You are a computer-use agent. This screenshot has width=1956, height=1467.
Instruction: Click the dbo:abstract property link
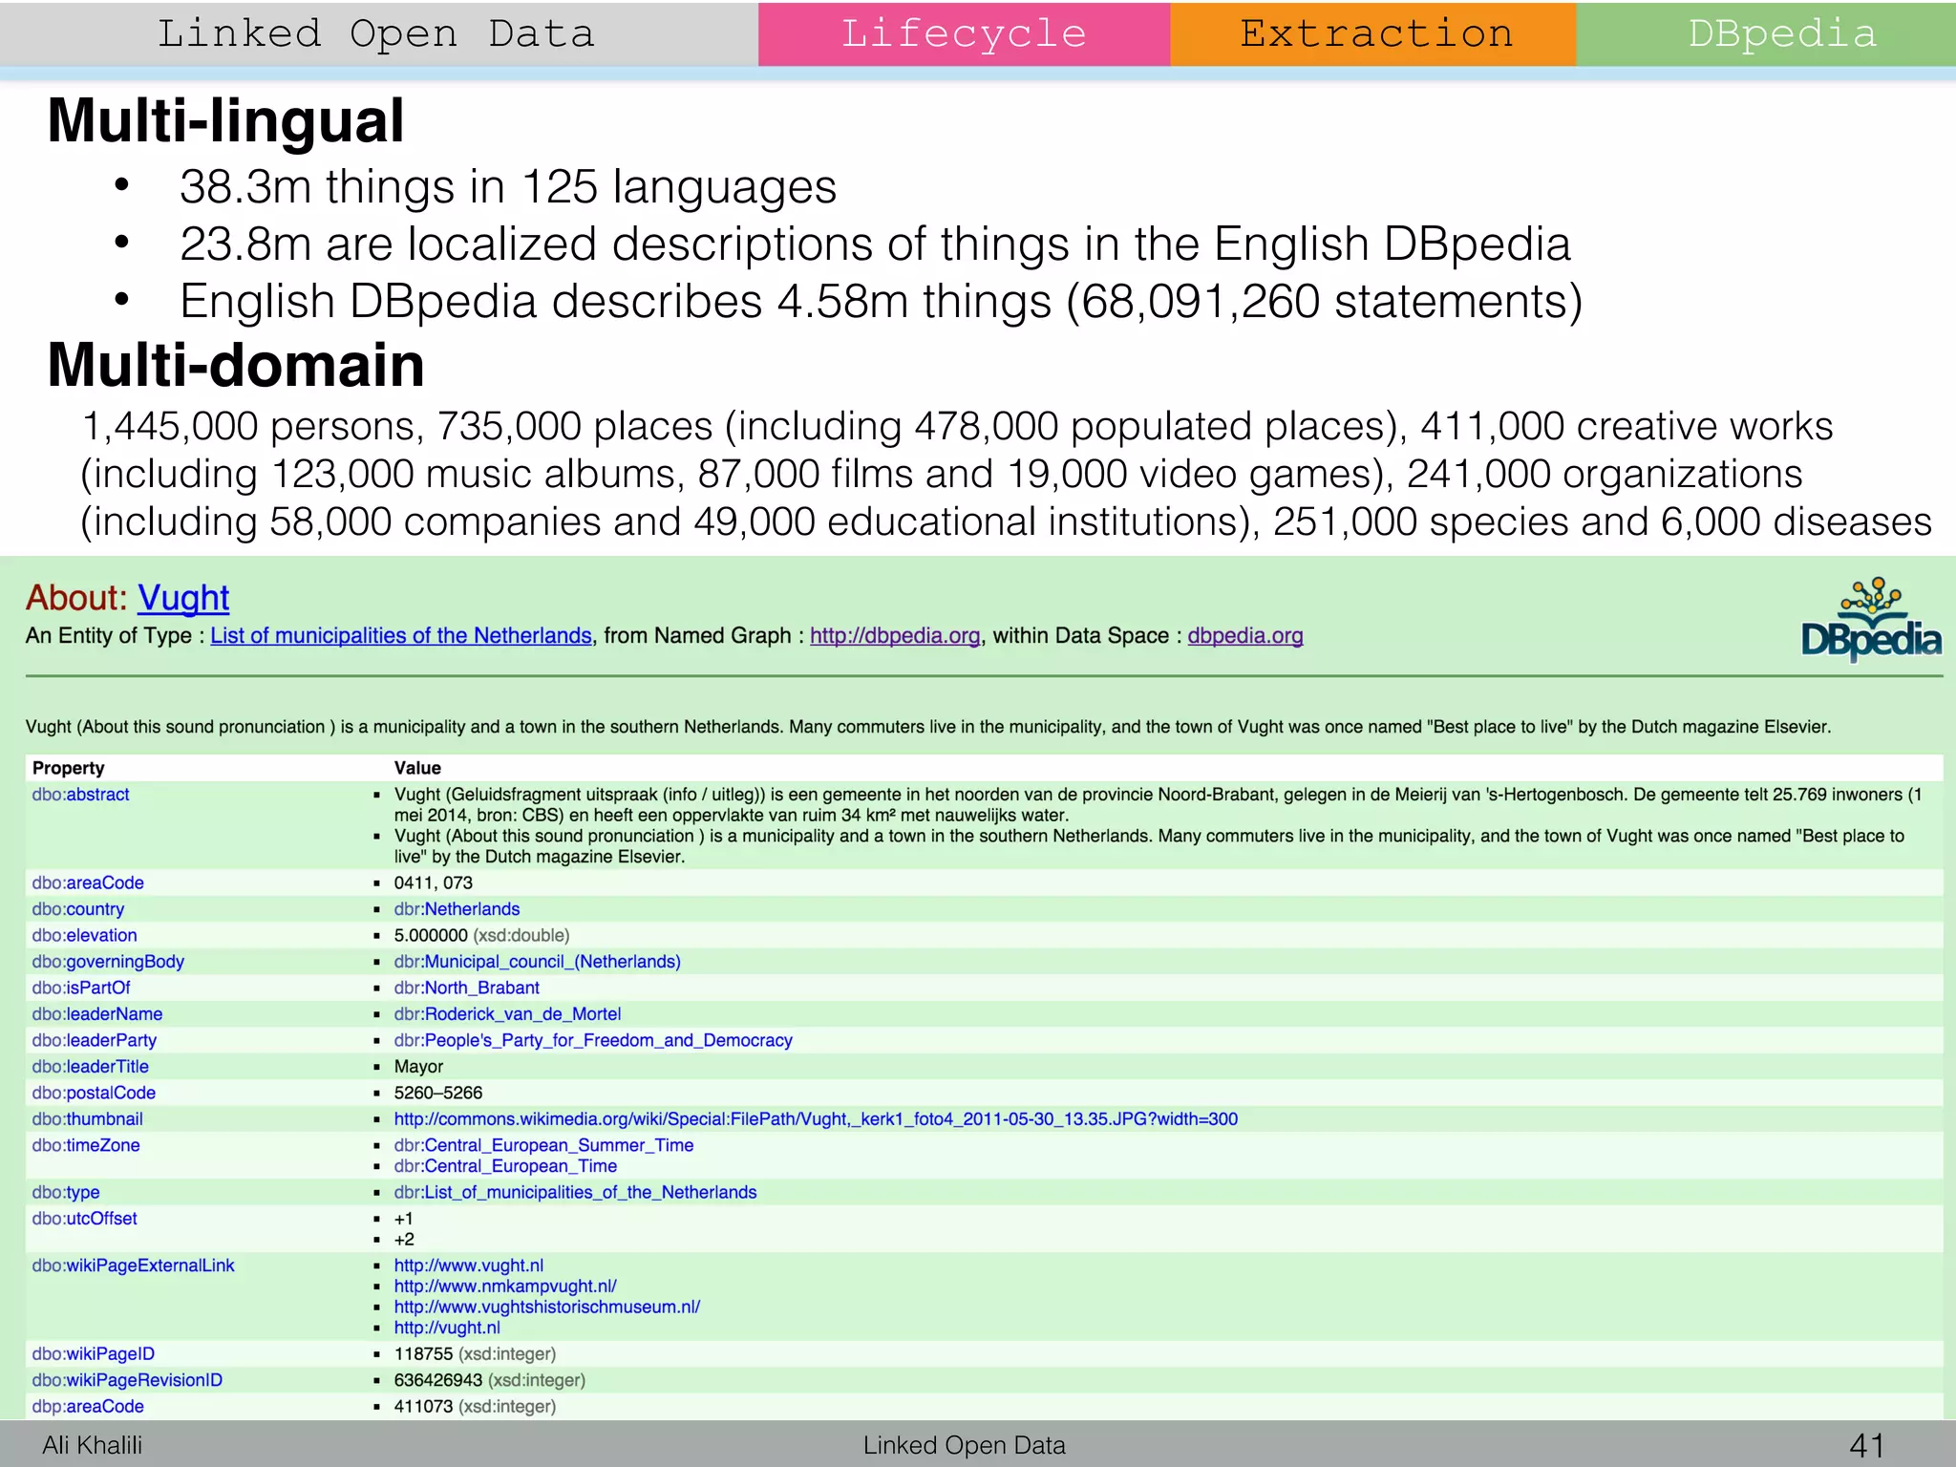(80, 795)
